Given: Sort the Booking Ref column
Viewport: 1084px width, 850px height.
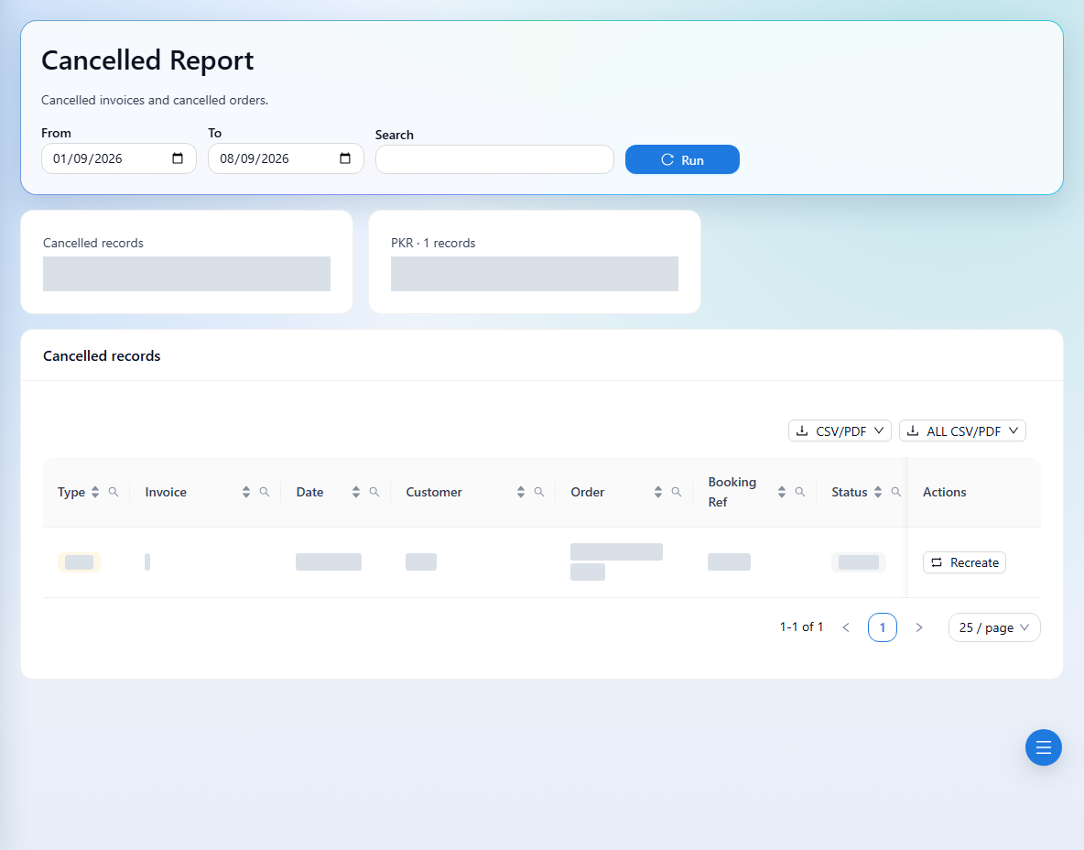Looking at the screenshot, I should click(781, 492).
